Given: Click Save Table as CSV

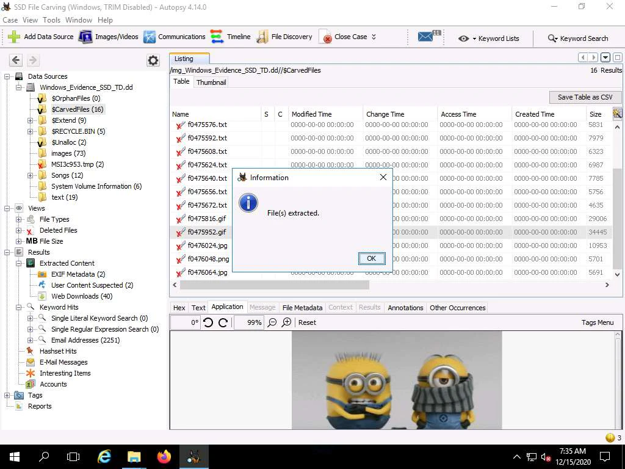Looking at the screenshot, I should click(x=585, y=97).
